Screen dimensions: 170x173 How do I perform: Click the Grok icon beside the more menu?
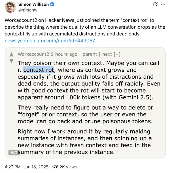(x=155, y=5)
